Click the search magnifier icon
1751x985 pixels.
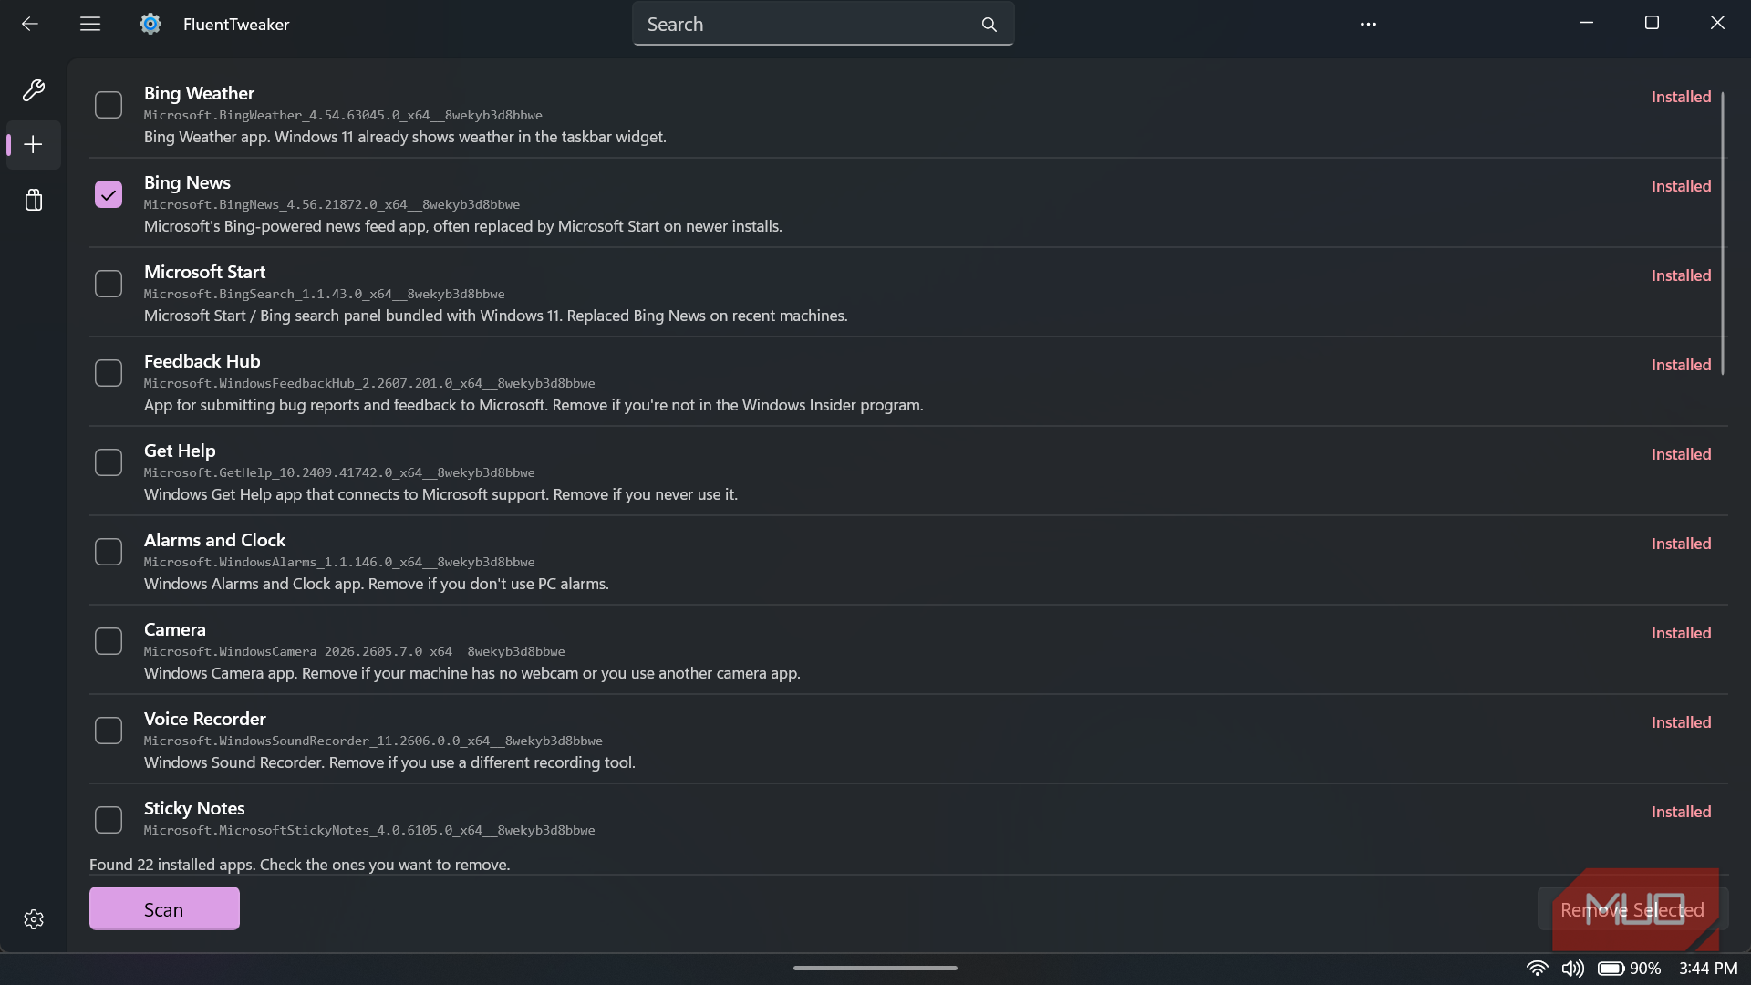click(989, 25)
